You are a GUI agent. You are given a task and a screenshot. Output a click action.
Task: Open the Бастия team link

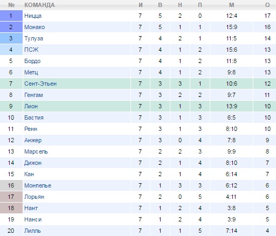point(34,117)
